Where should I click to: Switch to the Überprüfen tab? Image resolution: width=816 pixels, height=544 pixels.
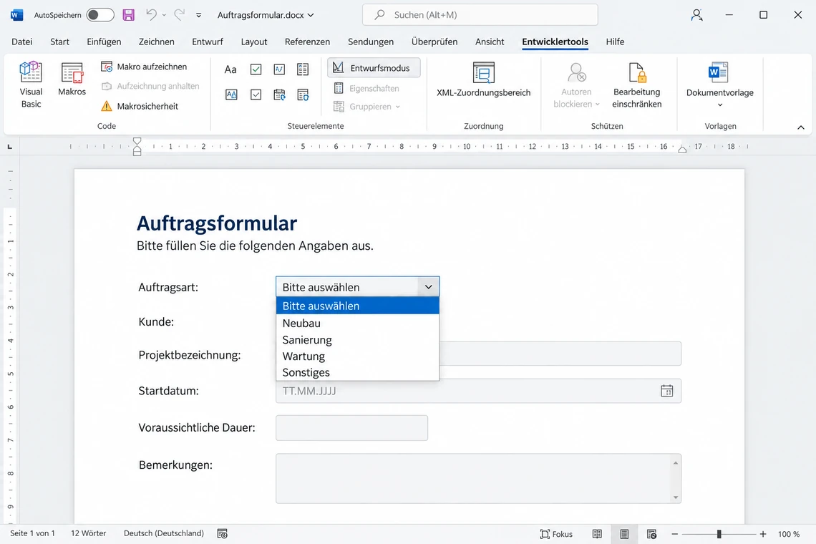point(434,42)
